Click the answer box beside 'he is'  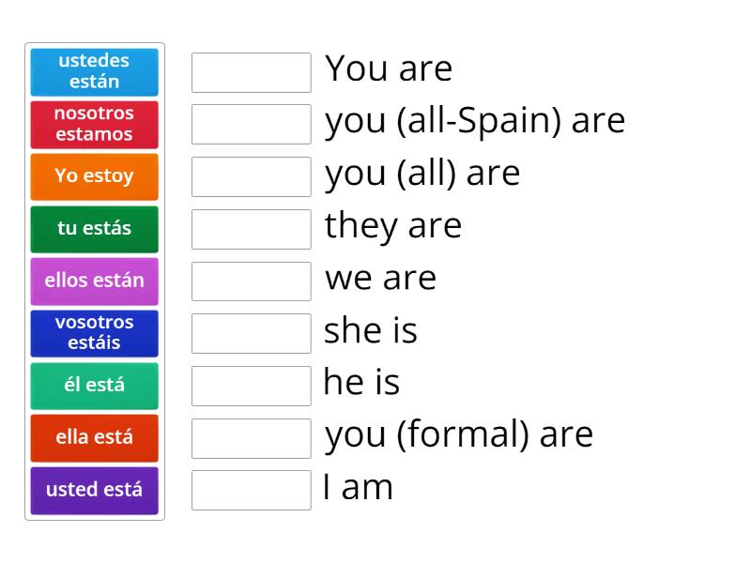(x=251, y=385)
